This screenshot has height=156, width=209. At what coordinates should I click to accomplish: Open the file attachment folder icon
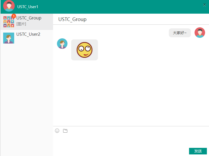(65, 131)
